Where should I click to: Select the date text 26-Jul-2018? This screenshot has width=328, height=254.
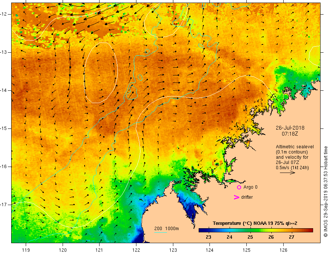click(290, 128)
